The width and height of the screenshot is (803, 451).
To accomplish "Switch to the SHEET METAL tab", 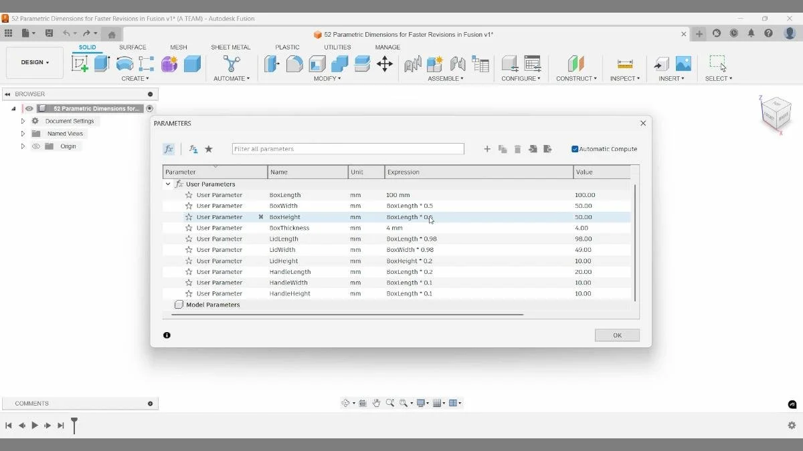I will [230, 47].
